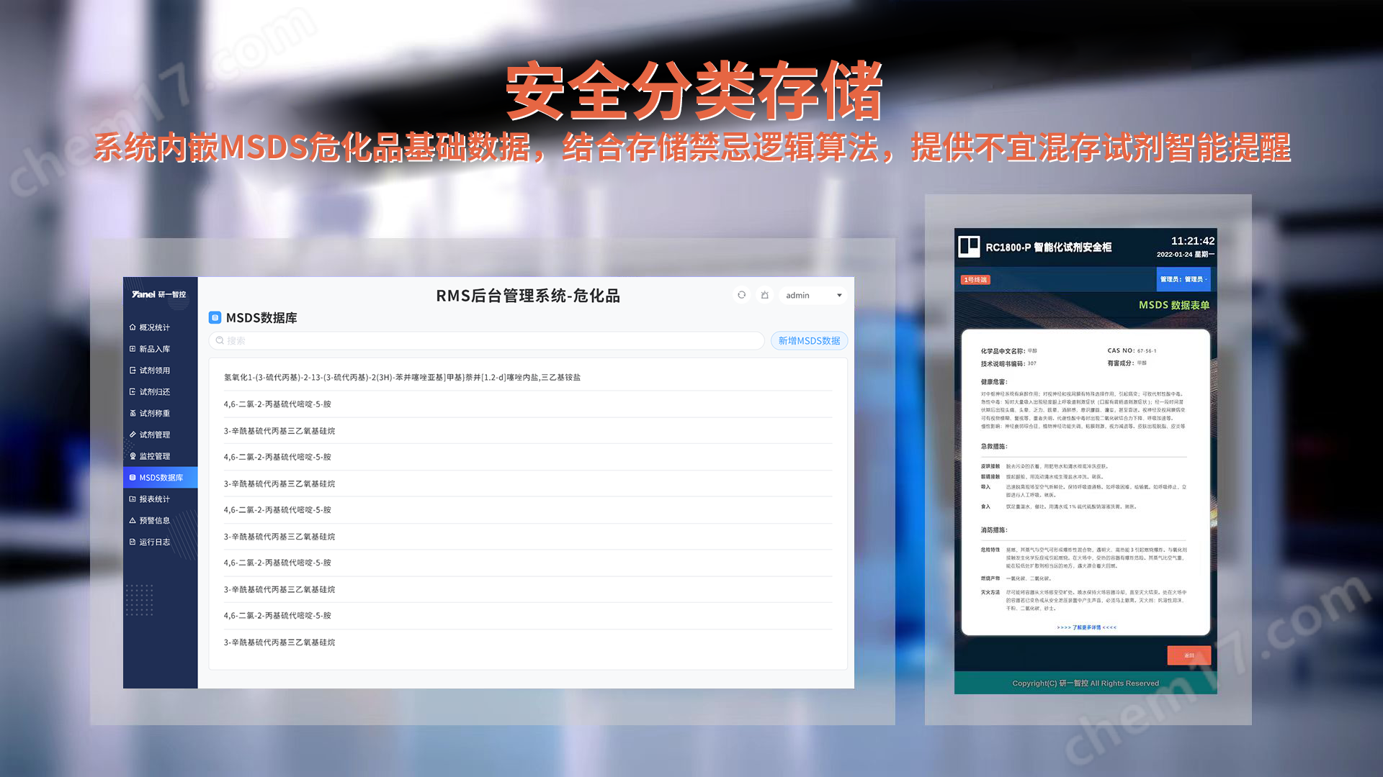Click the 消防措施 section heading
Image resolution: width=1383 pixels, height=777 pixels.
994,530
